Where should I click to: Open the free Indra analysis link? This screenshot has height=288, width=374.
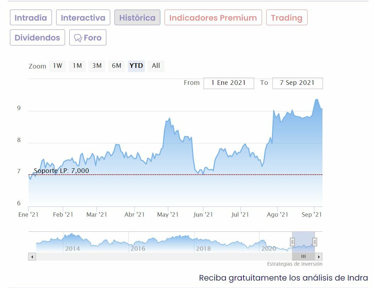pyautogui.click(x=283, y=278)
